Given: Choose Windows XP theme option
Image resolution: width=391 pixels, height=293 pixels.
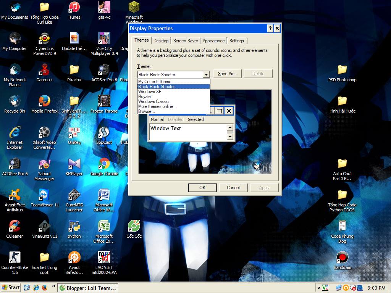Looking at the screenshot, I should tap(174, 92).
